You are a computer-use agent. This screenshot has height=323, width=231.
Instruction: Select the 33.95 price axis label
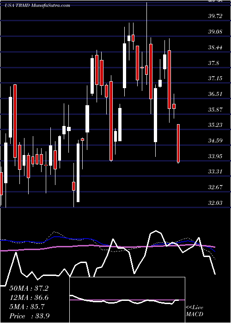[x=215, y=156]
